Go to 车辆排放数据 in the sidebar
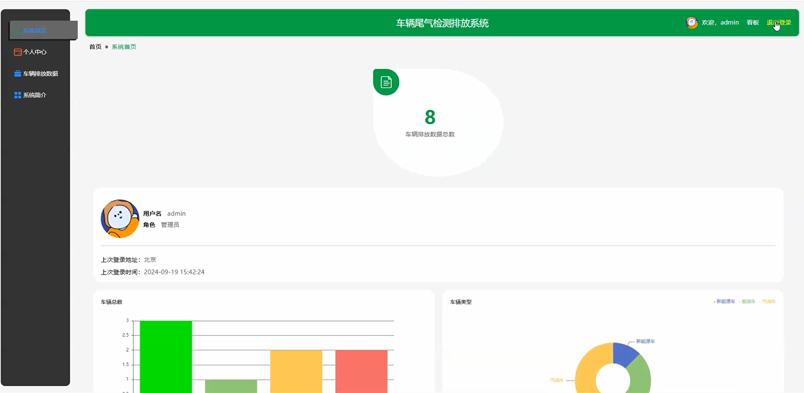The height and width of the screenshot is (393, 804). pos(36,73)
